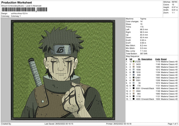
Task: Click the Production Worksheet title
Action: [16, 2]
